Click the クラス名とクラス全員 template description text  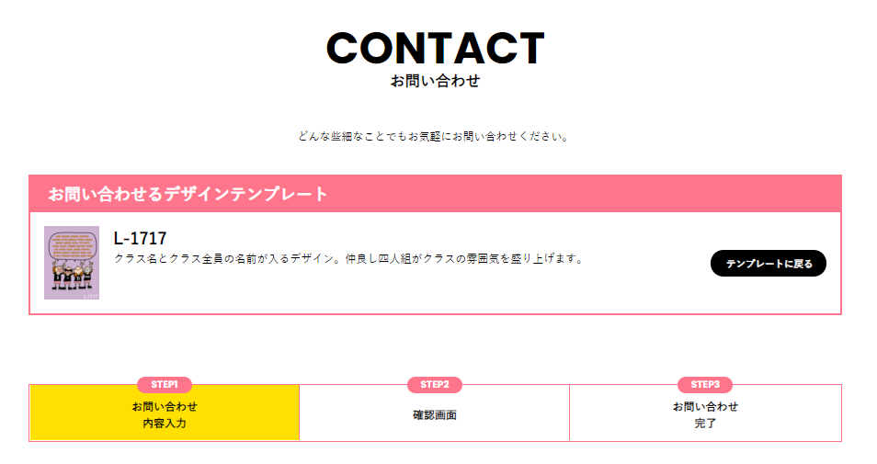[347, 259]
